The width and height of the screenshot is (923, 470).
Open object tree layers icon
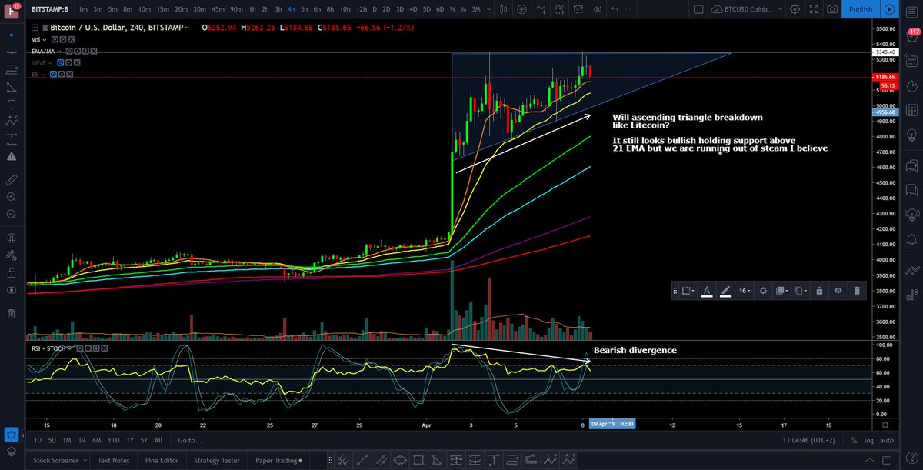tap(11, 452)
